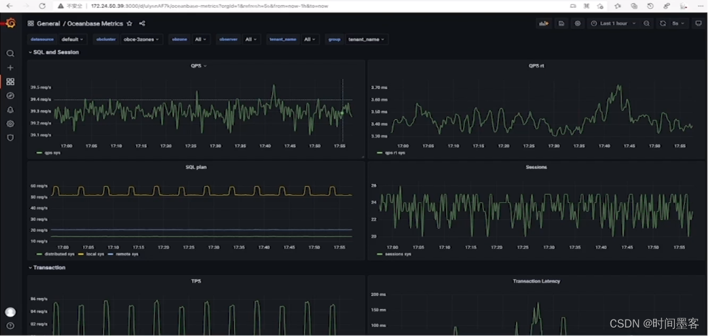Open the observer All dropdown

point(251,39)
